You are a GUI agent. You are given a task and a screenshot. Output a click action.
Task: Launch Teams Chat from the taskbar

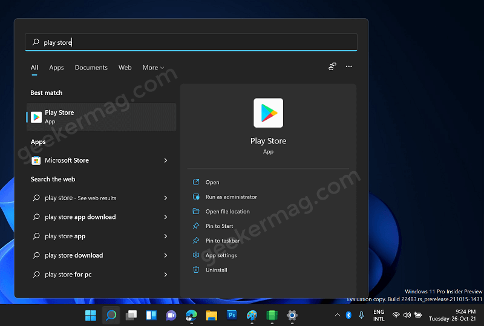[x=171, y=315]
